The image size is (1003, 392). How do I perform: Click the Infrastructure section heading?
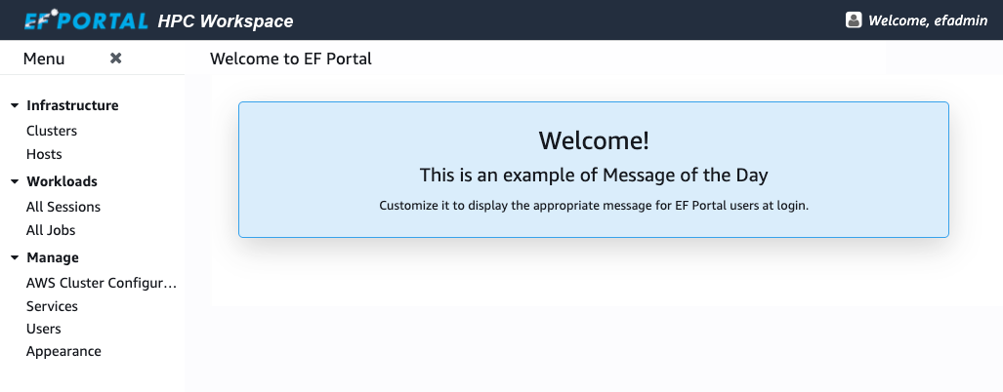pos(72,105)
